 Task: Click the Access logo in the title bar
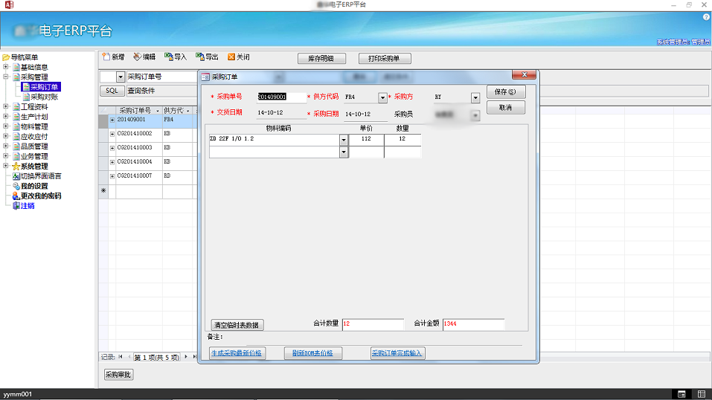9,4
